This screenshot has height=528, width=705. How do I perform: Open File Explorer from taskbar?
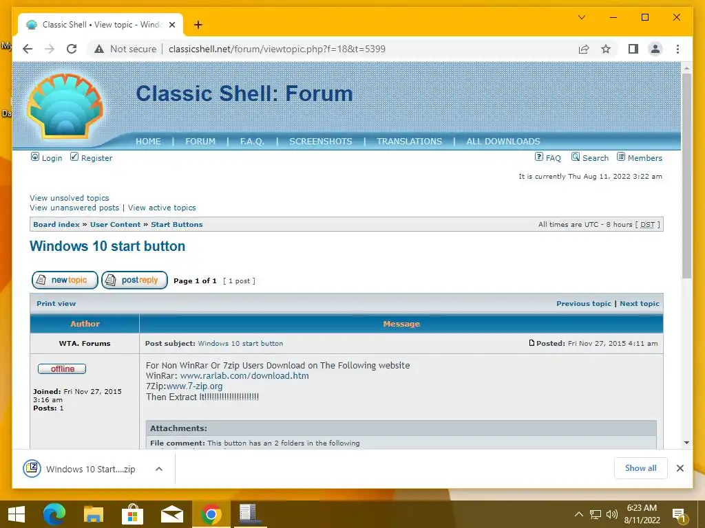tap(94, 514)
